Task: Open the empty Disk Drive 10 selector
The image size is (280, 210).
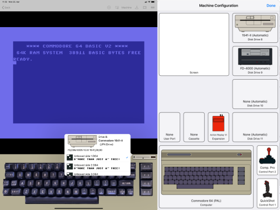Action: [x=255, y=94]
